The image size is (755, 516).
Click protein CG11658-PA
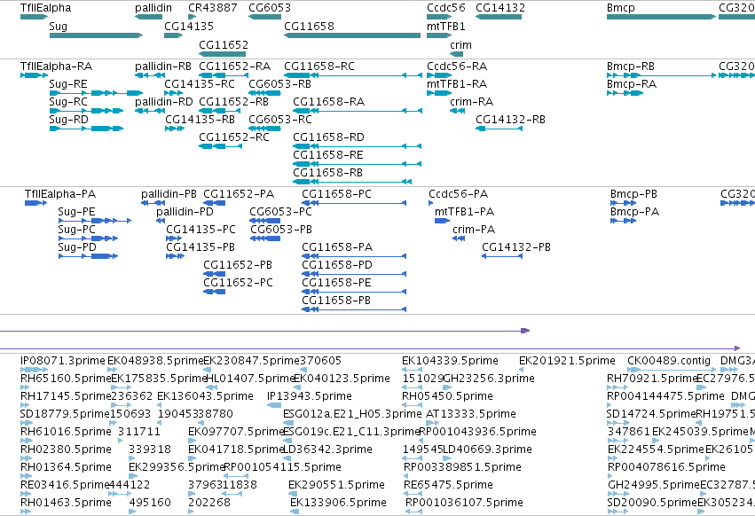[x=354, y=256]
